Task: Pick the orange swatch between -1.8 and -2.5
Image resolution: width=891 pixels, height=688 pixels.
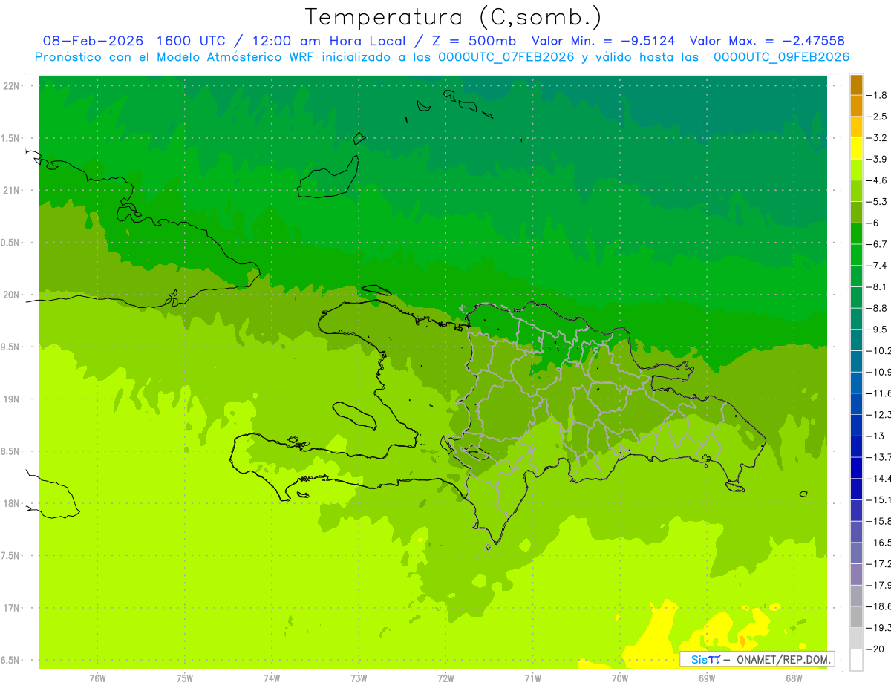Action: tap(856, 106)
